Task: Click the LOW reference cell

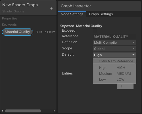Action: 121,80
